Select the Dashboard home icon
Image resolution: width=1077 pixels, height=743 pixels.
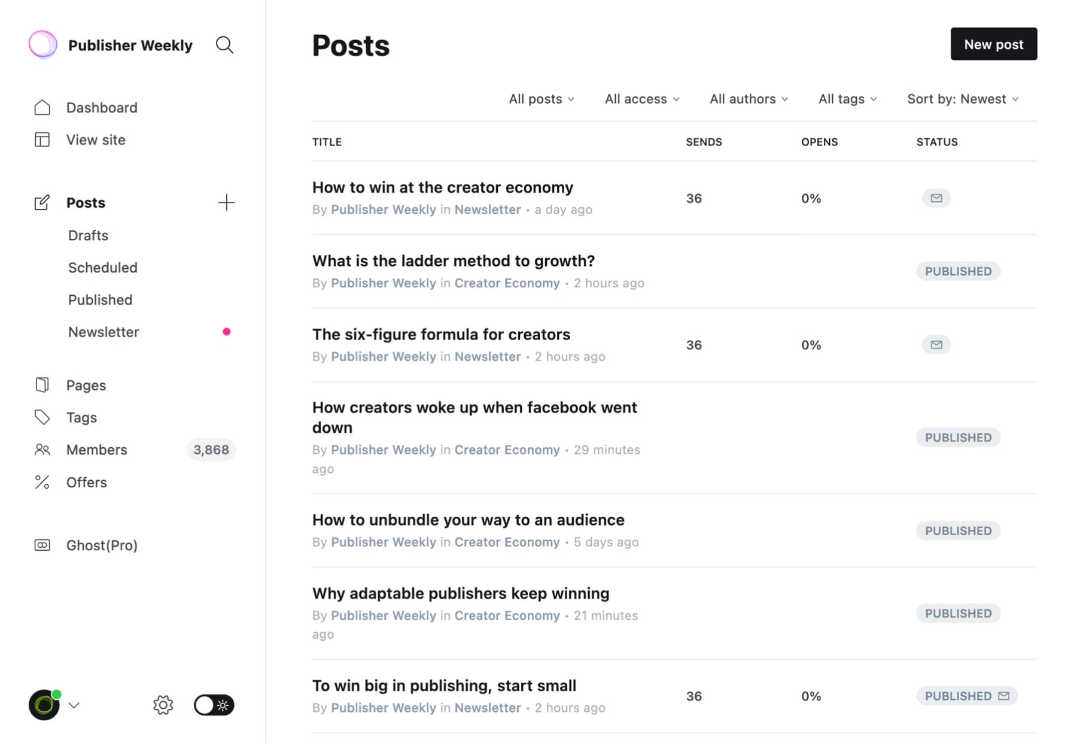tap(42, 107)
